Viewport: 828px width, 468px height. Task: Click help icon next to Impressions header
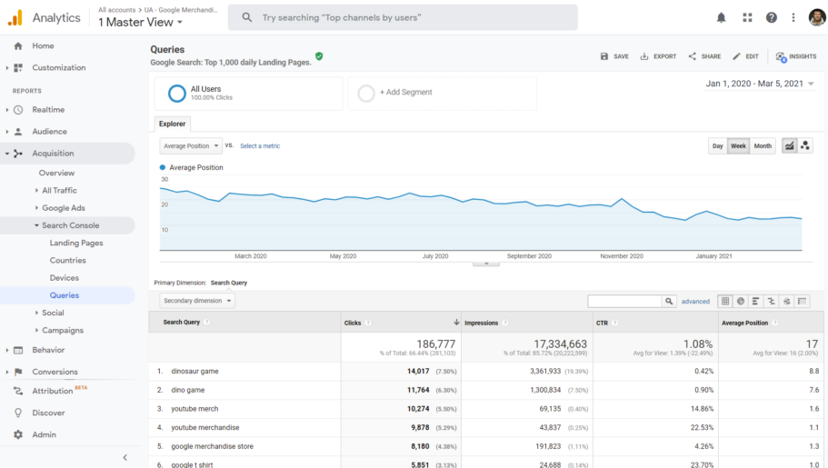[505, 323]
